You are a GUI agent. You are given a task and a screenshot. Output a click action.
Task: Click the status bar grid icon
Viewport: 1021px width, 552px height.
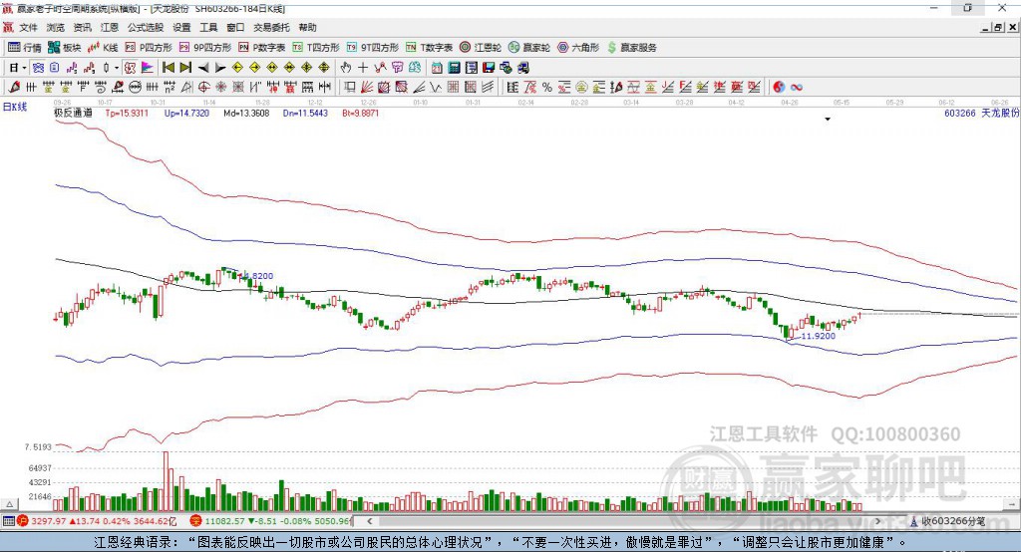click(8, 521)
